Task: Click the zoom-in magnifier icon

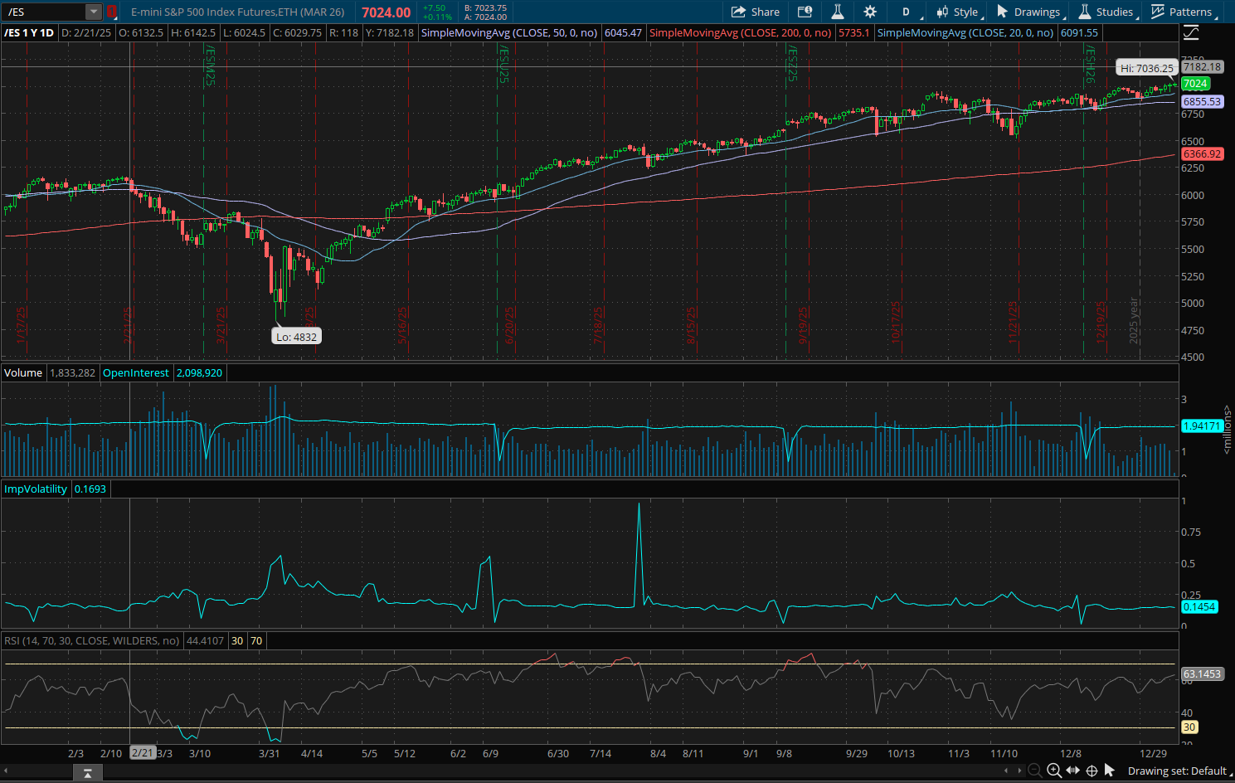Action: pos(1053,771)
